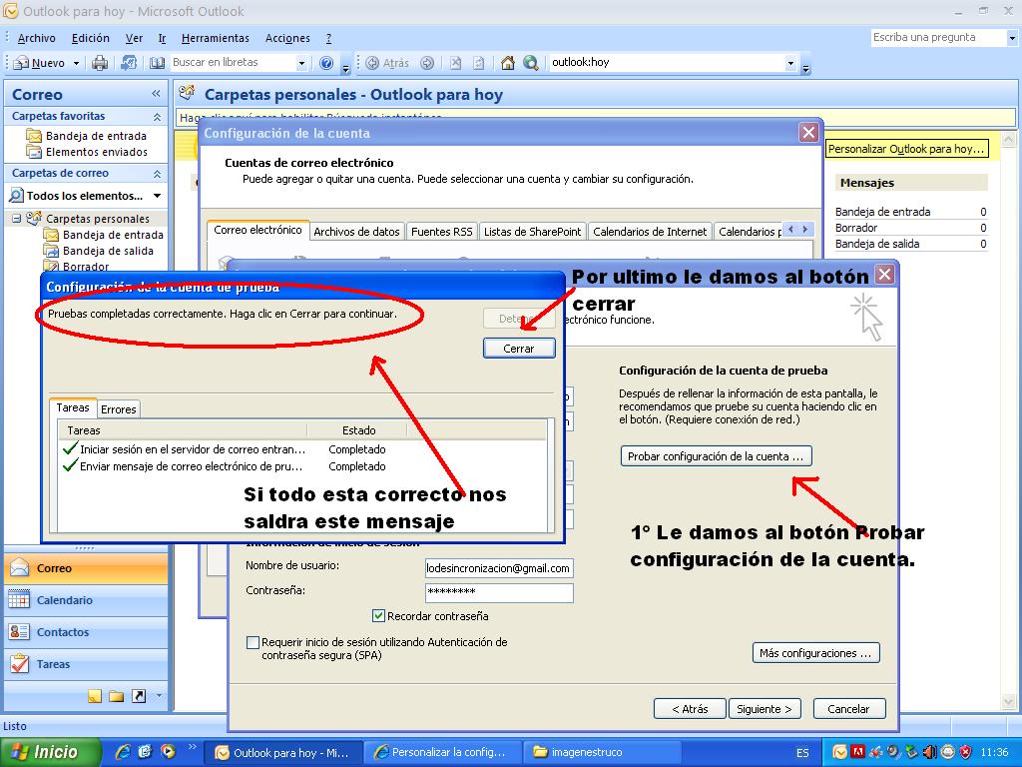Click the Cerrar button in test dialog
The image size is (1022, 767).
click(519, 349)
